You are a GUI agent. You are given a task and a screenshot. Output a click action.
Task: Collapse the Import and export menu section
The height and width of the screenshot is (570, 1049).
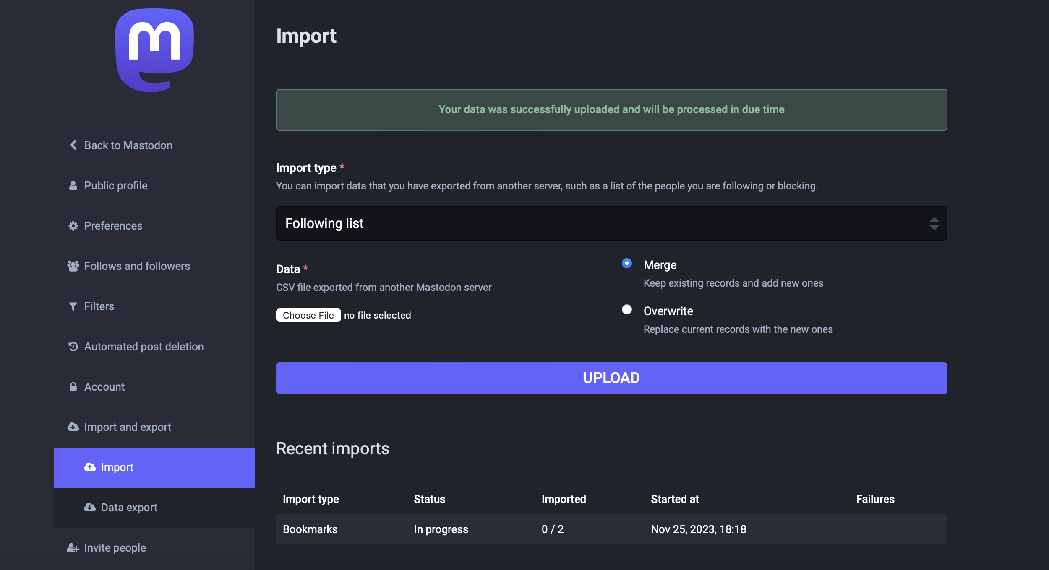128,427
